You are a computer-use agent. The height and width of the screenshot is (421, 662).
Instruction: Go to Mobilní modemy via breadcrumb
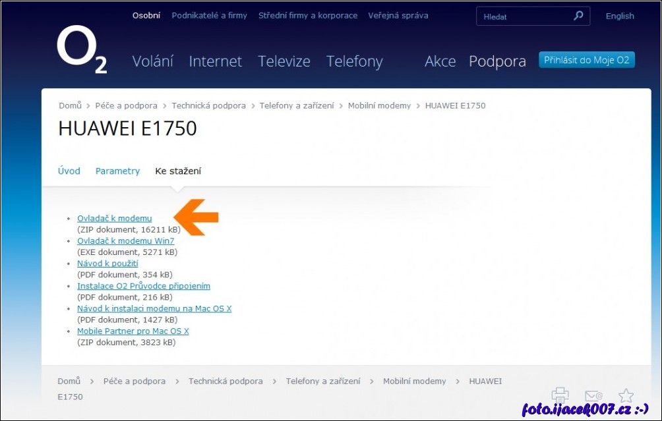point(379,105)
